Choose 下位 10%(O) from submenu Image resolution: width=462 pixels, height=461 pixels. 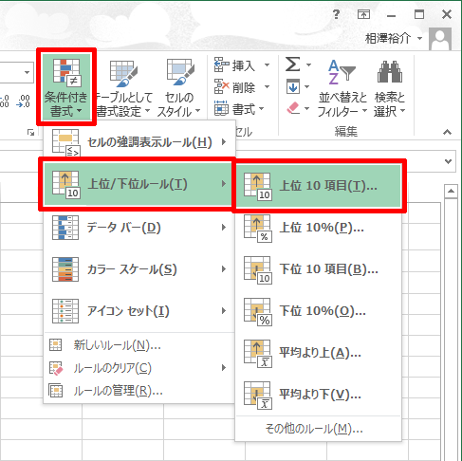point(319,311)
